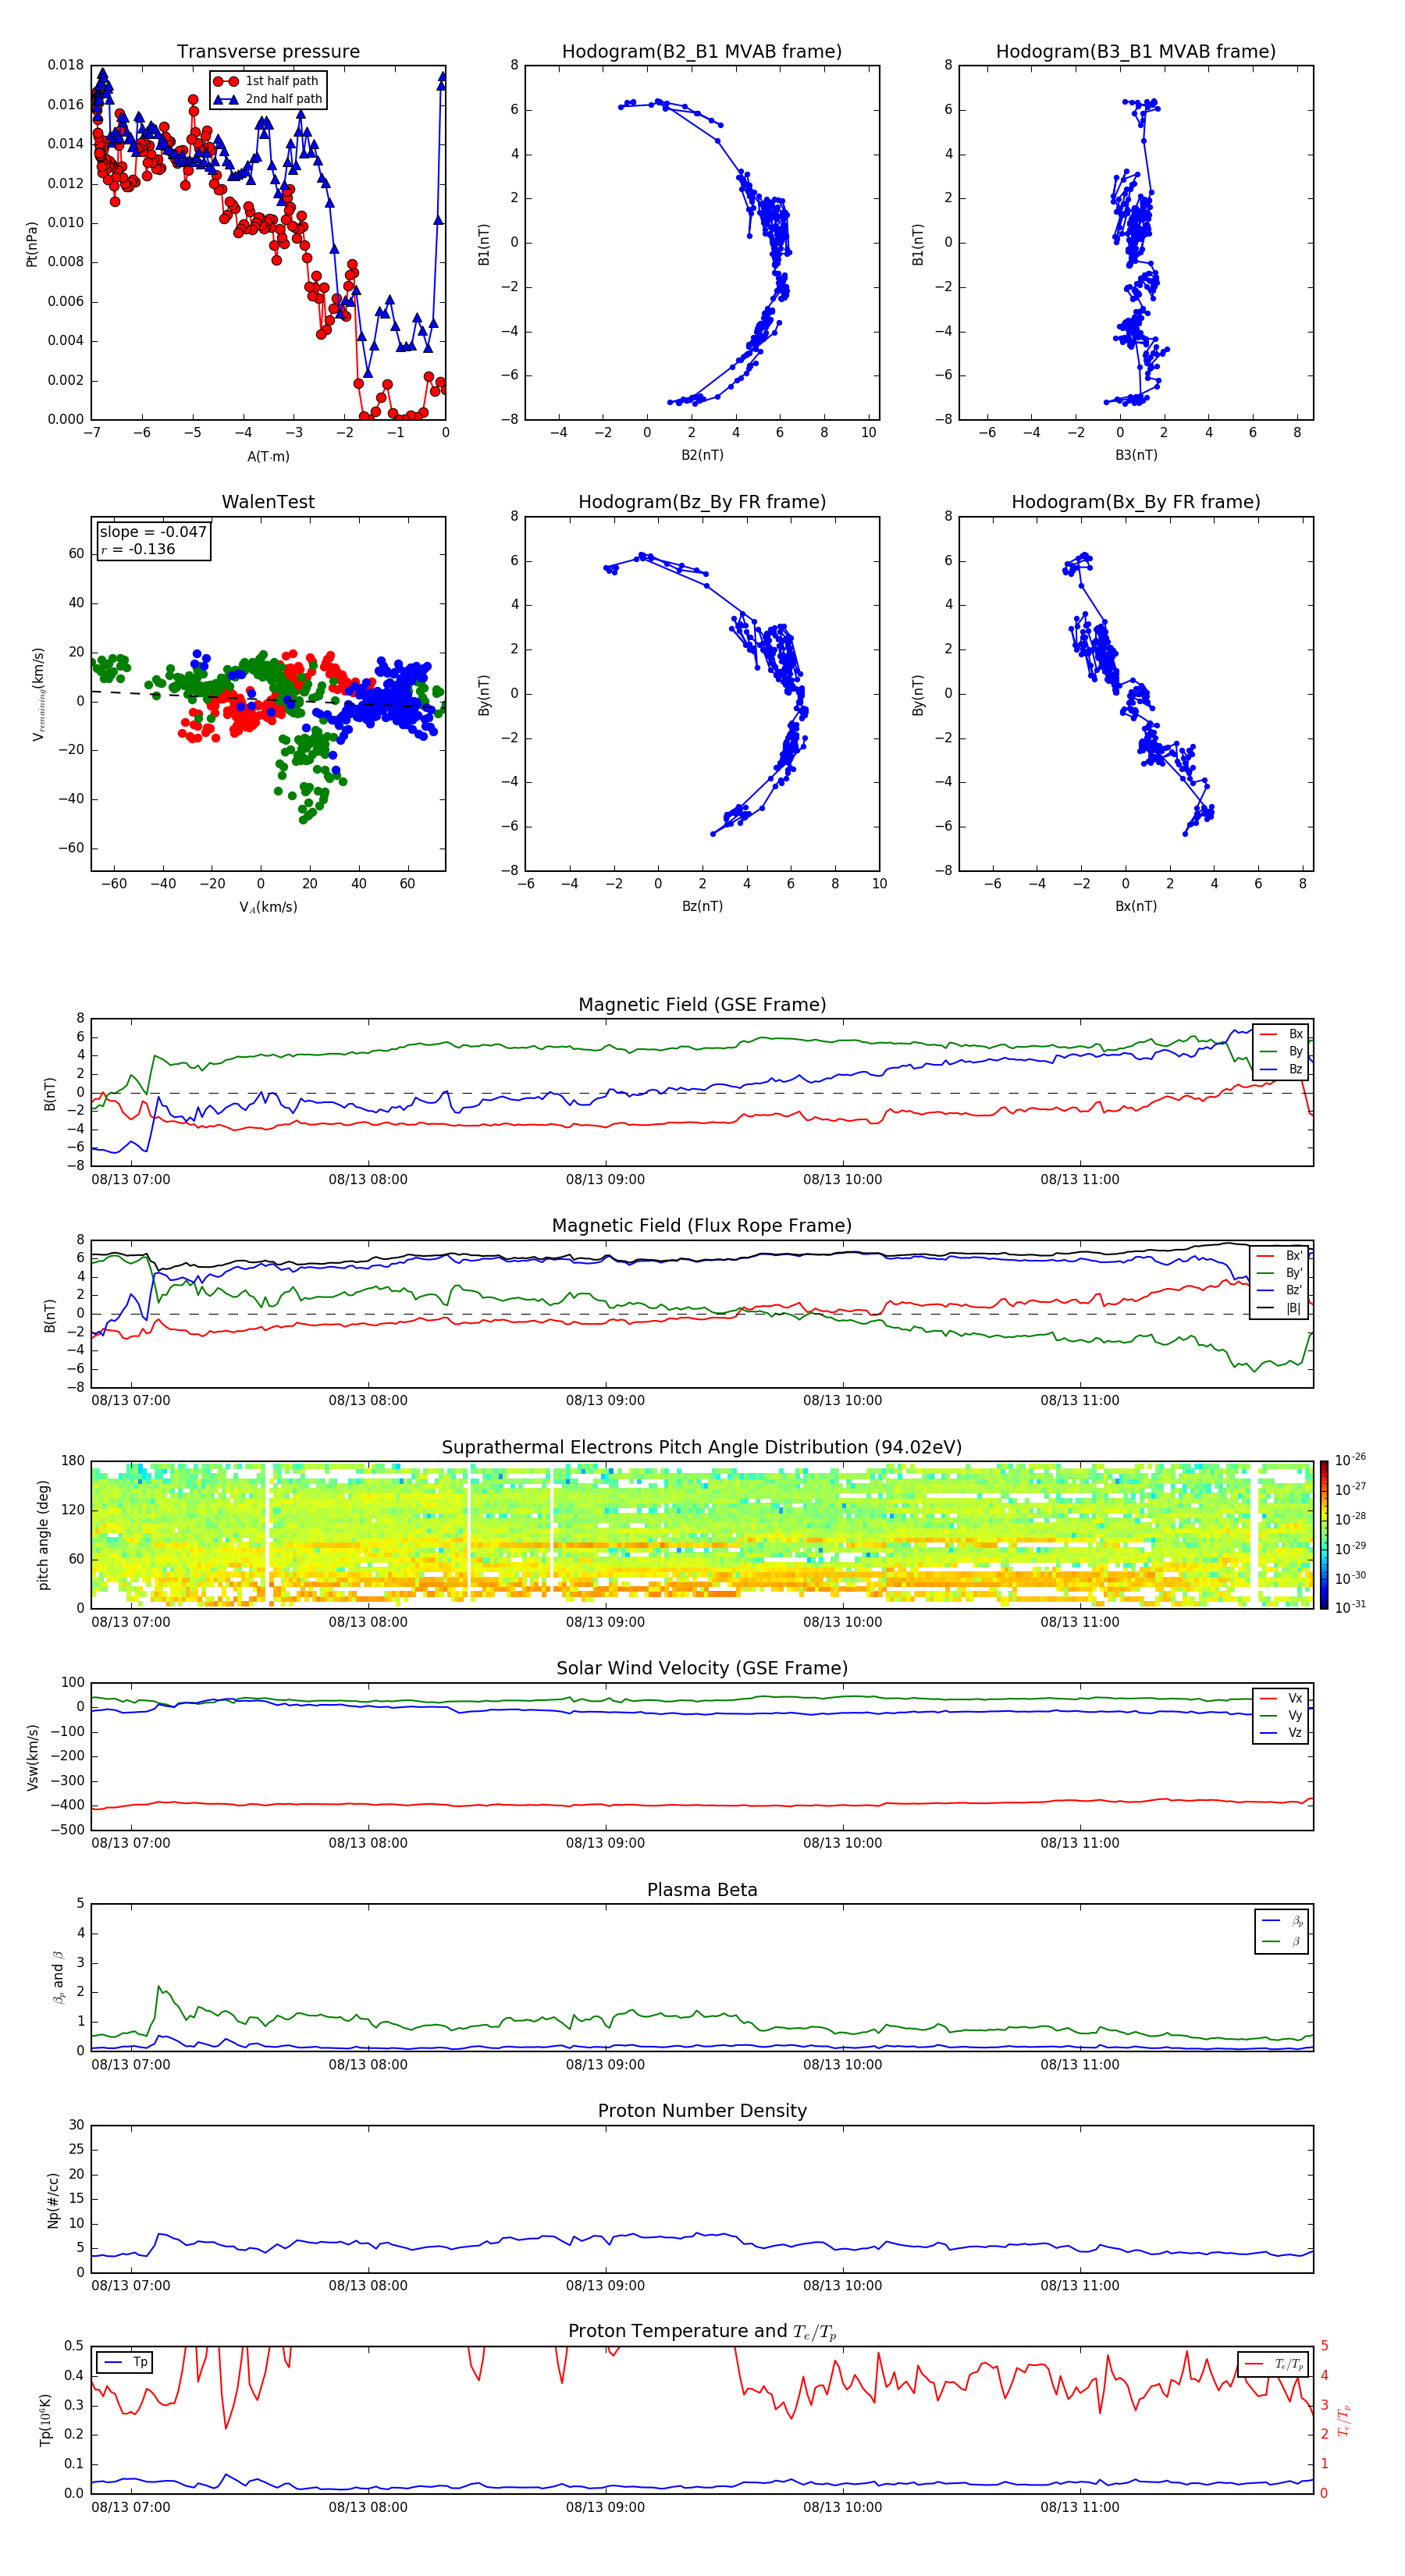Select the "Proton Temperature and Te/Tp" title

(702, 2332)
